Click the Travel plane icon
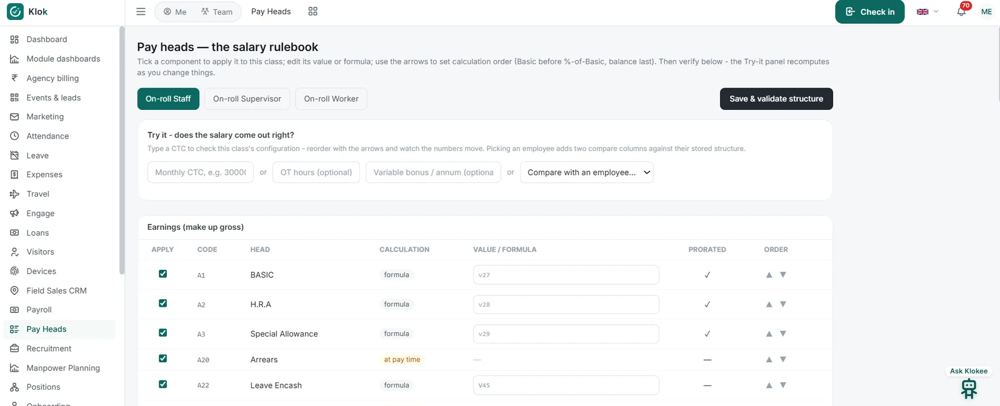This screenshot has width=1000, height=406. pos(14,194)
